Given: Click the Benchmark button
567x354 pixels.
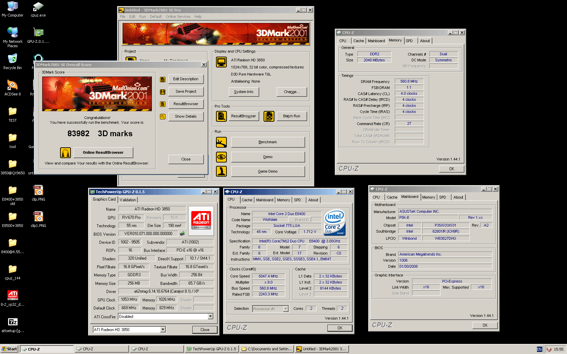Looking at the screenshot, I should [268, 142].
